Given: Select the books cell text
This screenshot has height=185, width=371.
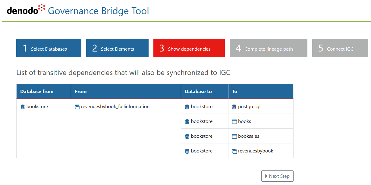Looking at the screenshot, I should 244,121.
